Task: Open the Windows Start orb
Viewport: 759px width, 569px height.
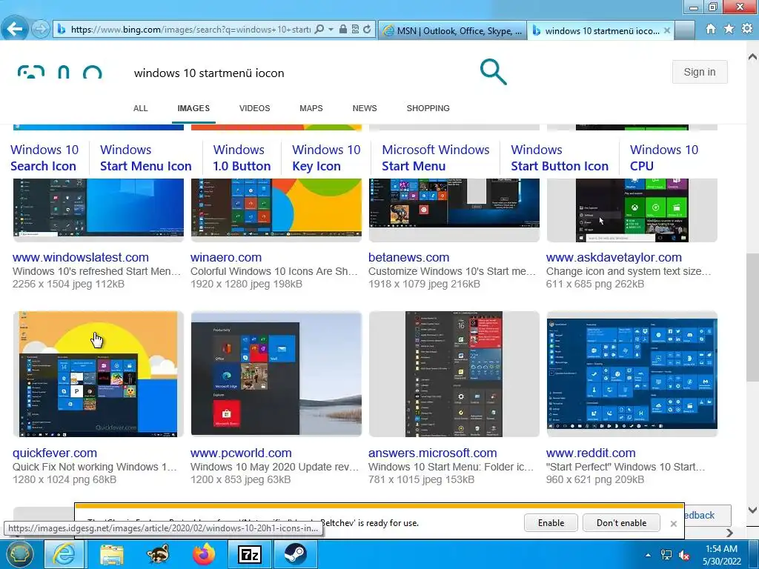Action: (x=19, y=554)
